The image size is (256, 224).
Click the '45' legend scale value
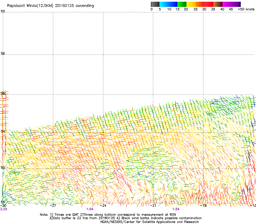pos(231,9)
